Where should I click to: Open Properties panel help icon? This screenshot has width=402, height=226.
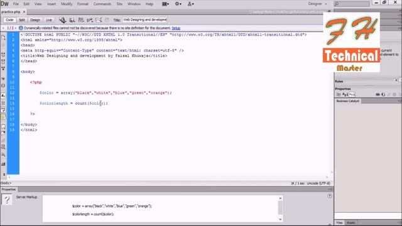click(330, 196)
